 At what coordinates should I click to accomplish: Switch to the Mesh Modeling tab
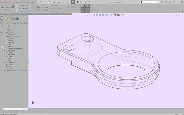click(22, 14)
